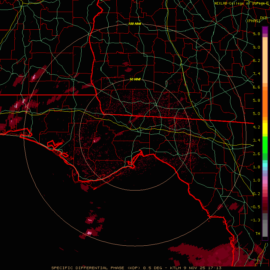Click the -0.5 scale value
This screenshot has height=270, width=270.
(255, 207)
